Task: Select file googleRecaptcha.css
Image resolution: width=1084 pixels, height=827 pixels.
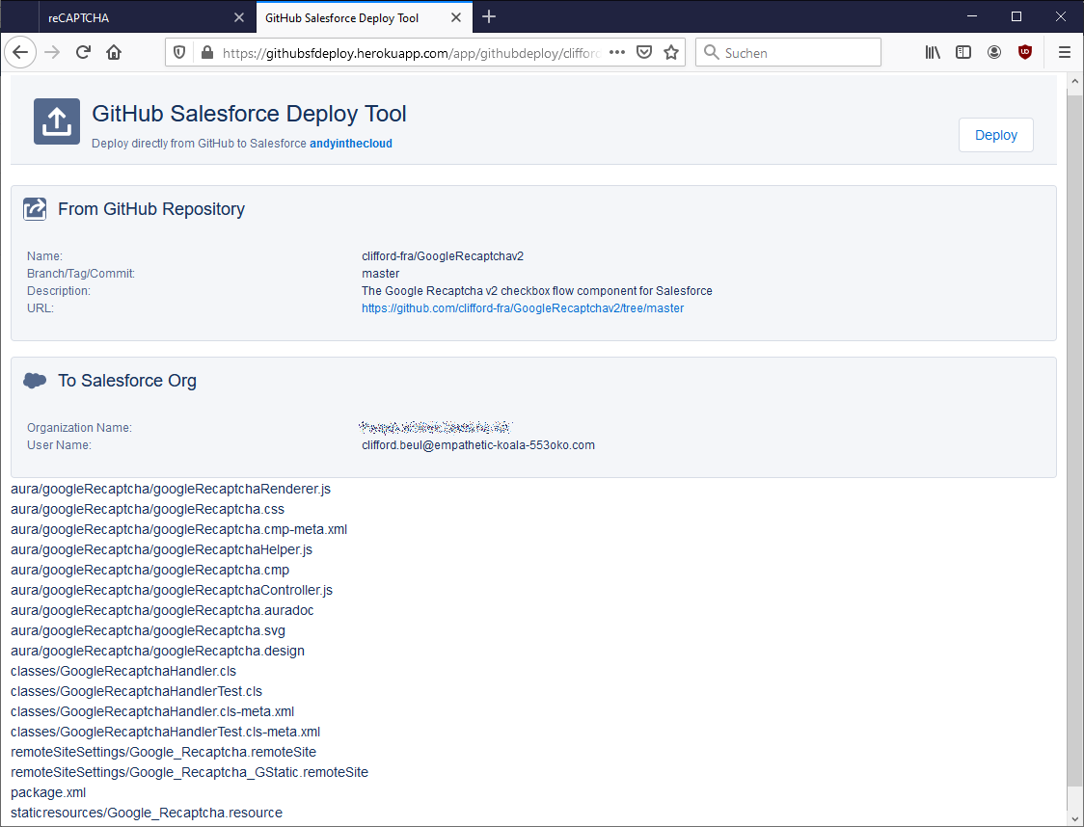Action: 148,509
